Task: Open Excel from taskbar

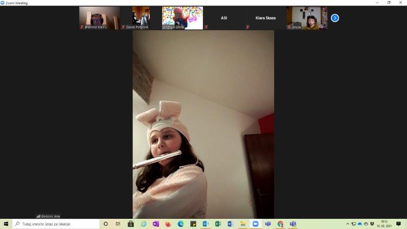Action: [218, 224]
